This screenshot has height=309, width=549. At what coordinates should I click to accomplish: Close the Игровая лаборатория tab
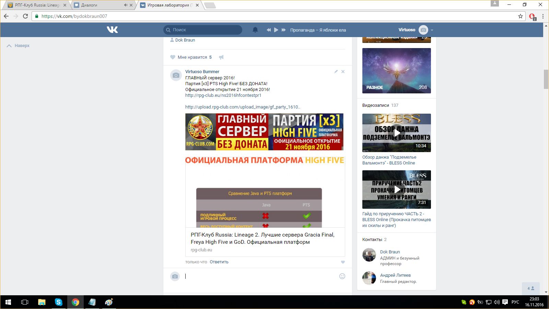pos(197,5)
